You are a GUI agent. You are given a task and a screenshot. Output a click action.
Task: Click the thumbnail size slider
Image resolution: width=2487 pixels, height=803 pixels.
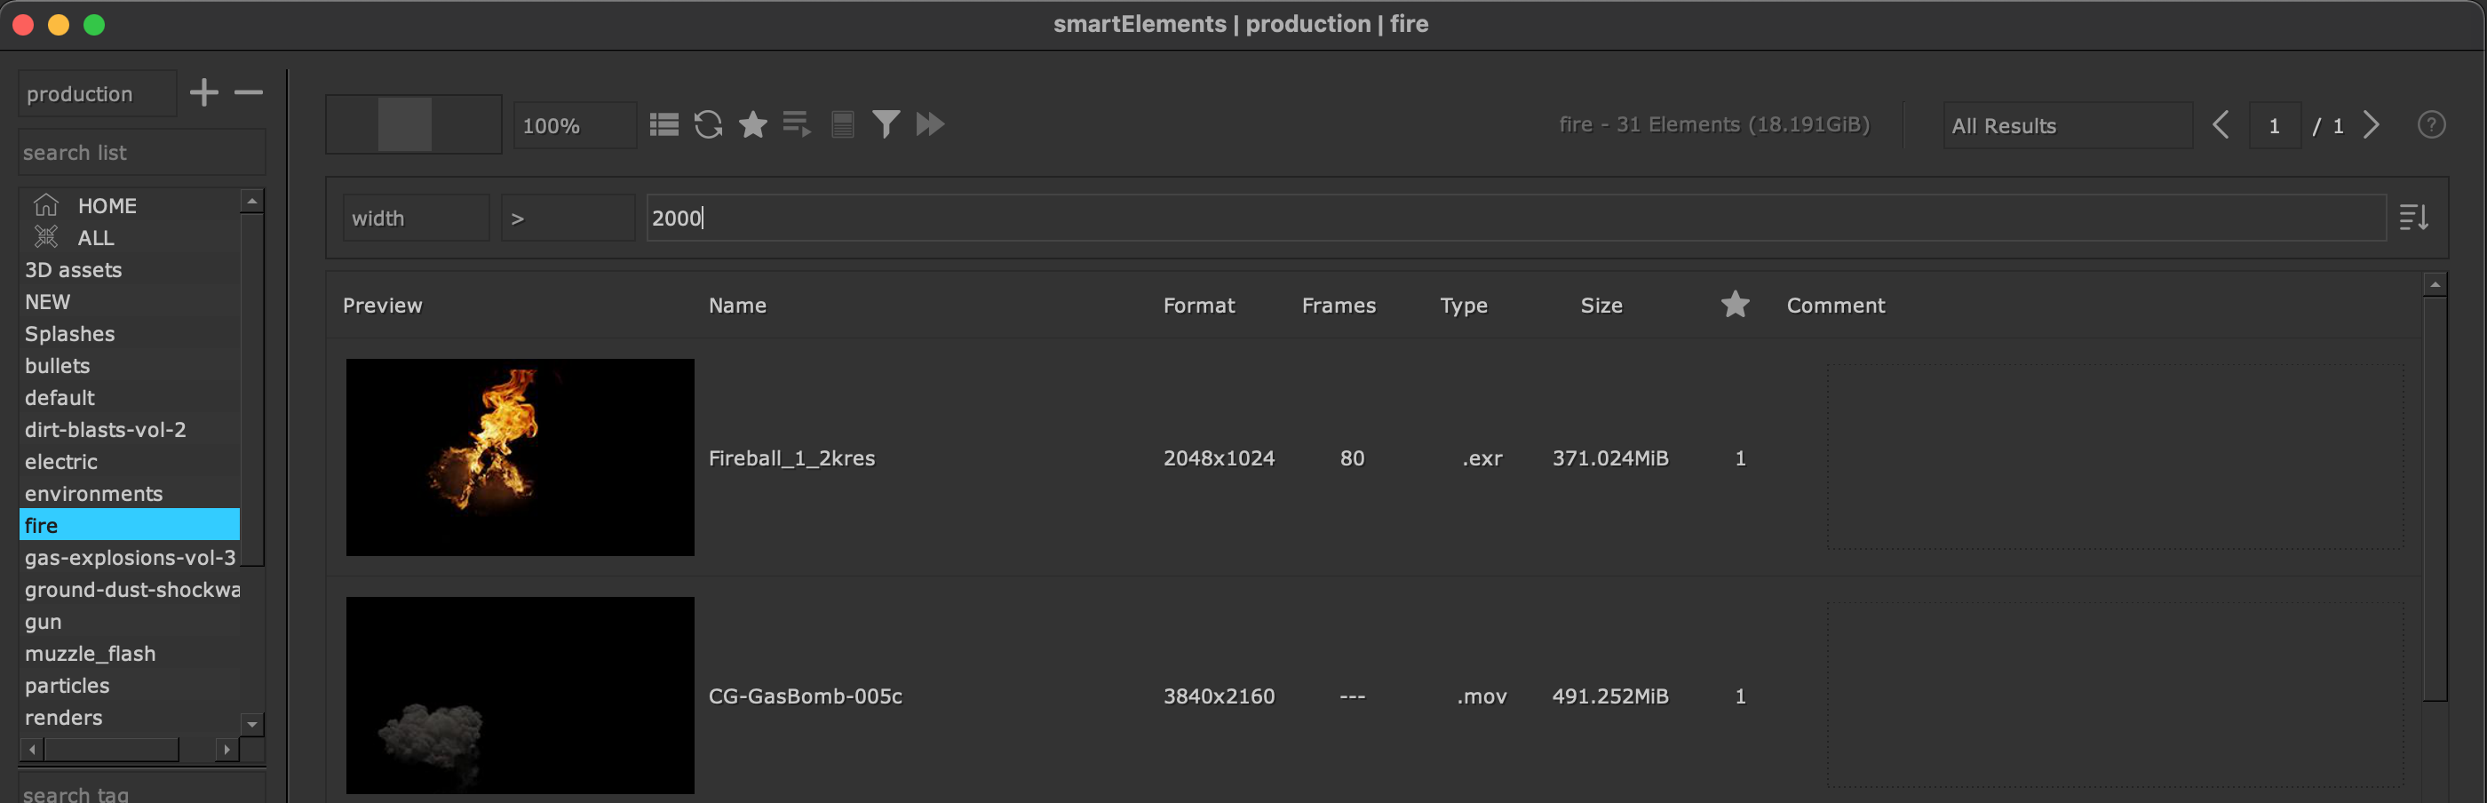pyautogui.click(x=413, y=124)
